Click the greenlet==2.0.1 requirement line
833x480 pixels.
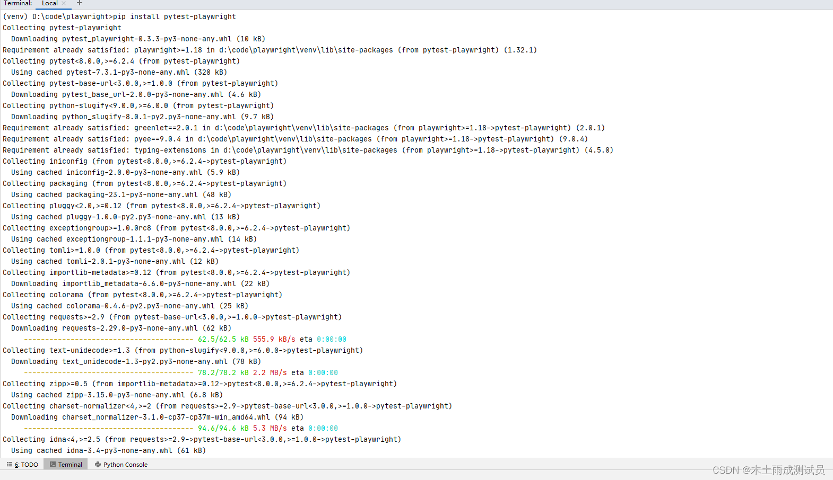[x=303, y=128]
